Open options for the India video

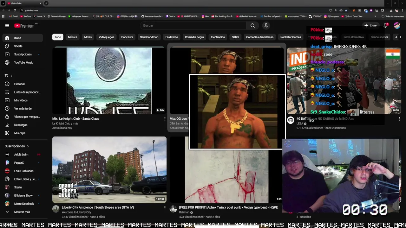coord(399,119)
